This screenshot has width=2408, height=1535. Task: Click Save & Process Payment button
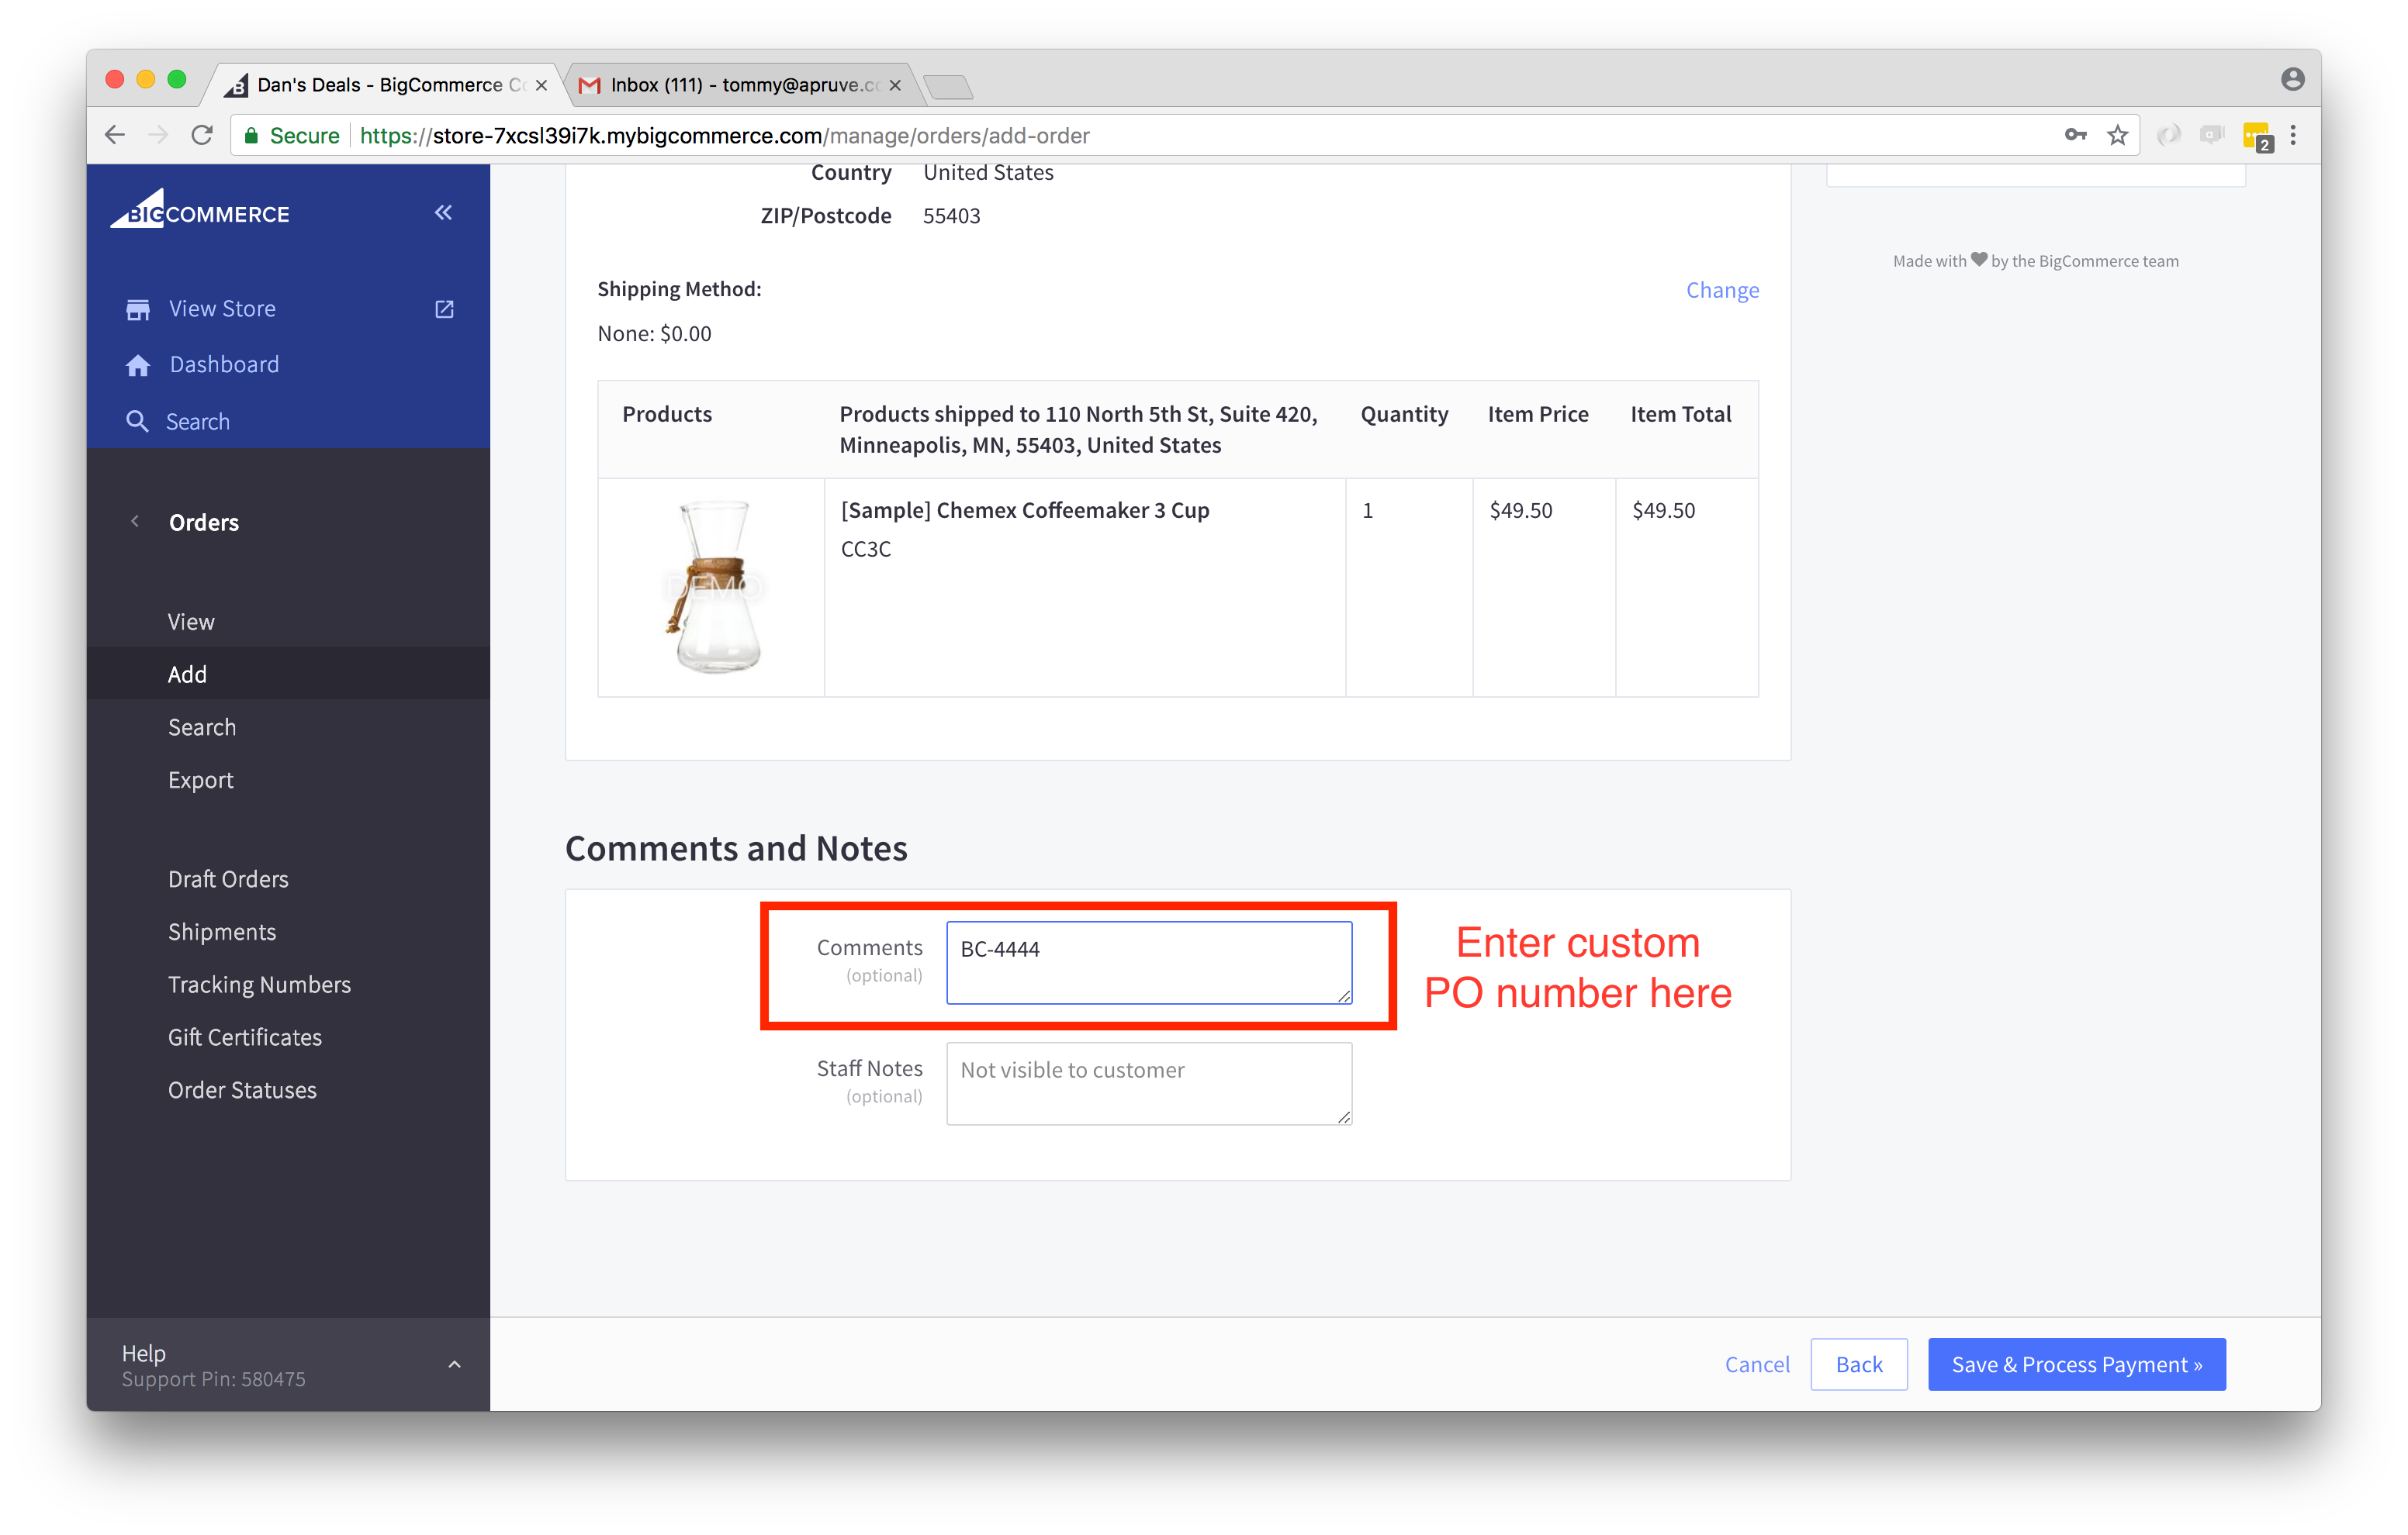pyautogui.click(x=2076, y=1365)
